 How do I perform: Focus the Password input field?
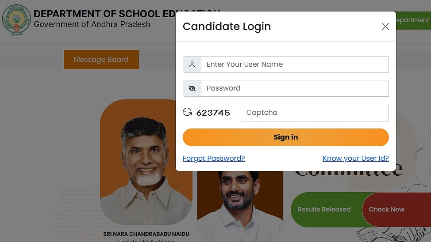pyautogui.click(x=295, y=88)
